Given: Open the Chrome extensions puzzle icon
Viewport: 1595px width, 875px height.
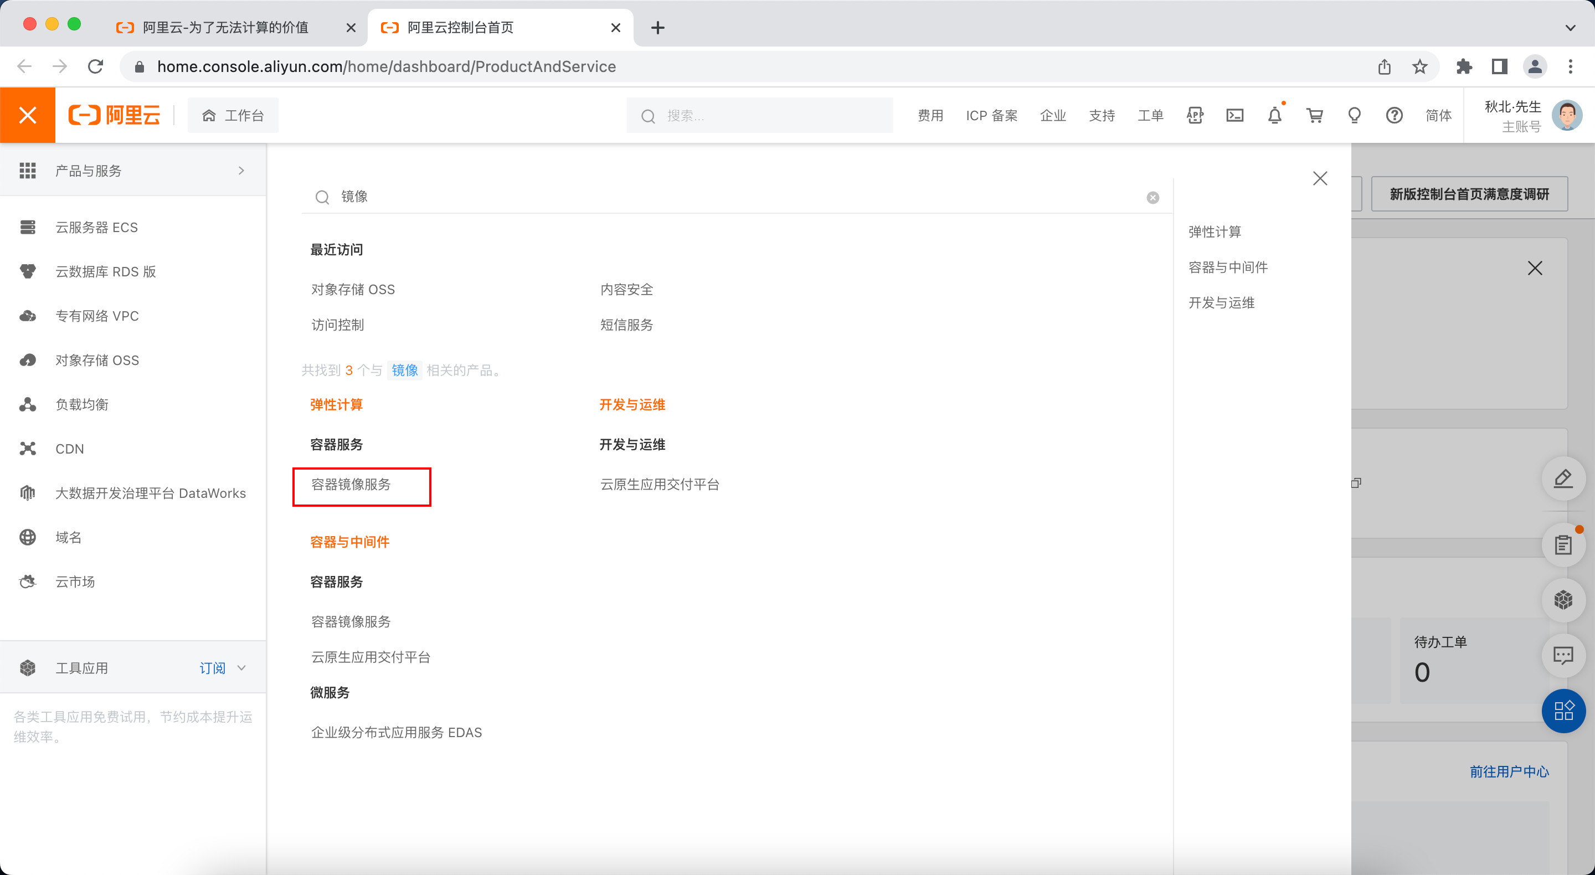Looking at the screenshot, I should point(1464,66).
